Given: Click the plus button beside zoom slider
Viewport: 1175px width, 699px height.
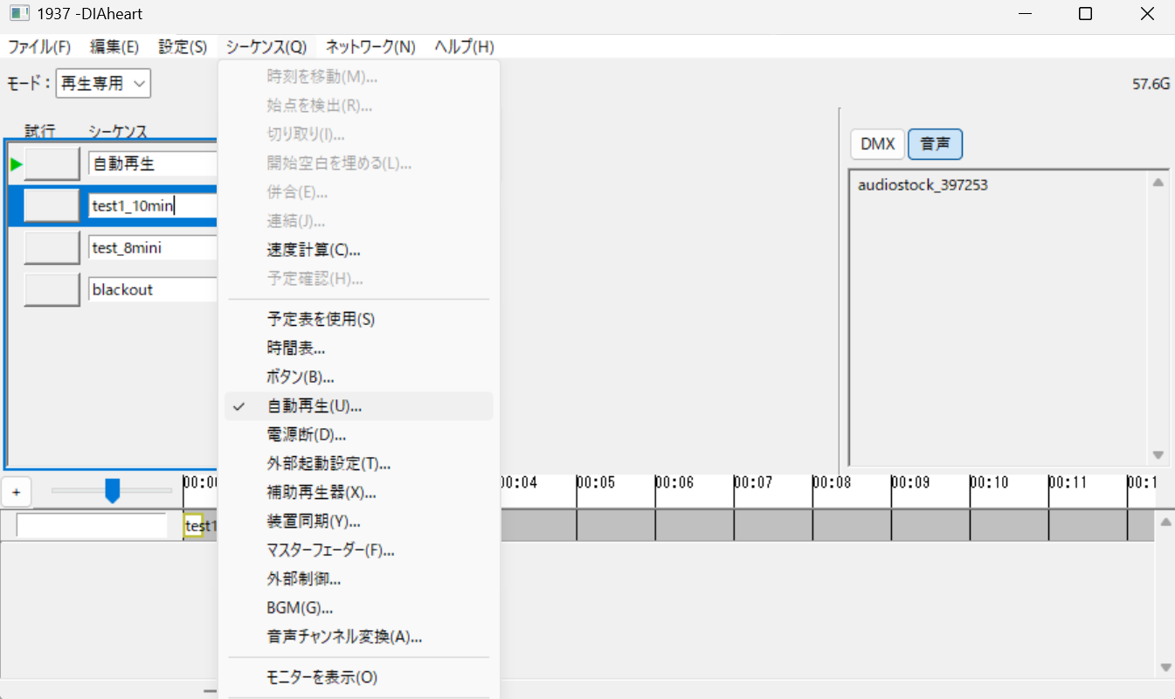Looking at the screenshot, I should tap(16, 492).
